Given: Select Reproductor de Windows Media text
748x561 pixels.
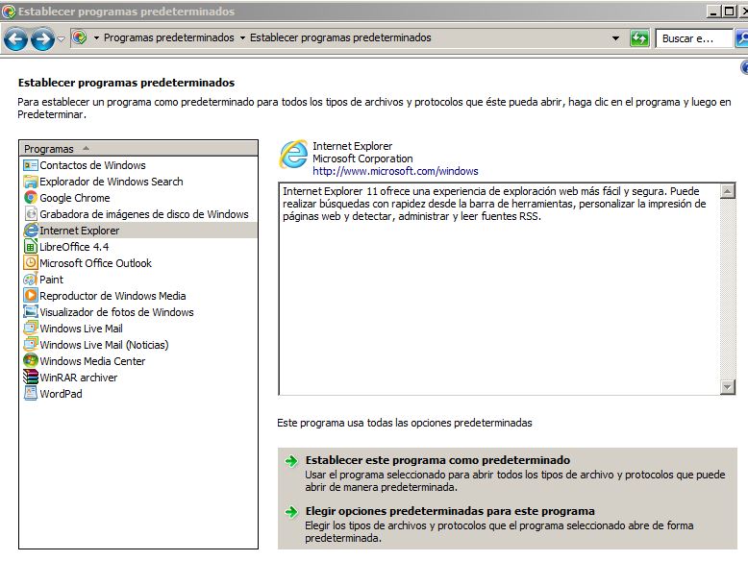Looking at the screenshot, I should [112, 296].
